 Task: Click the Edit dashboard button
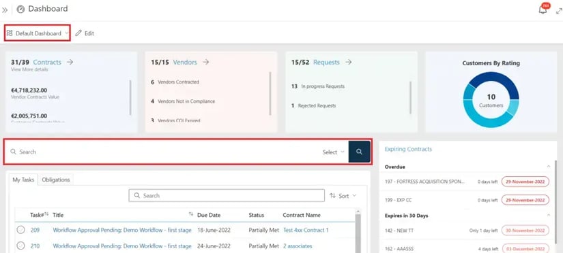(85, 33)
